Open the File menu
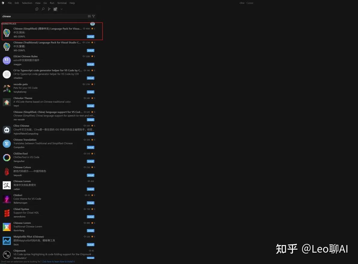This screenshot has height=264, width=358. point(10,3)
